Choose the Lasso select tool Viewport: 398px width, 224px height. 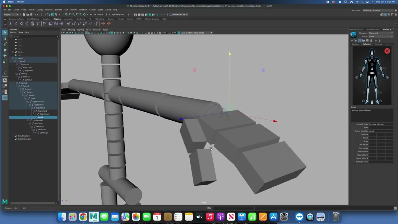click(x=5, y=38)
